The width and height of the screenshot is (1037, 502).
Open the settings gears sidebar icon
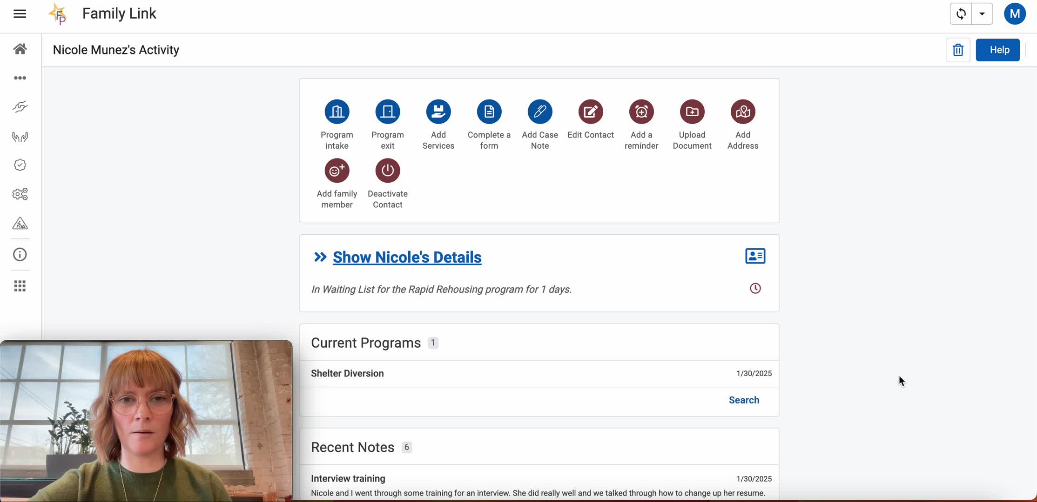(20, 194)
